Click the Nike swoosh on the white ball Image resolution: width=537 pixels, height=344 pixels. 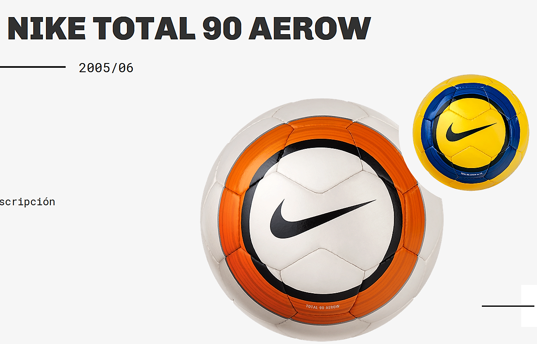pyautogui.click(x=322, y=218)
